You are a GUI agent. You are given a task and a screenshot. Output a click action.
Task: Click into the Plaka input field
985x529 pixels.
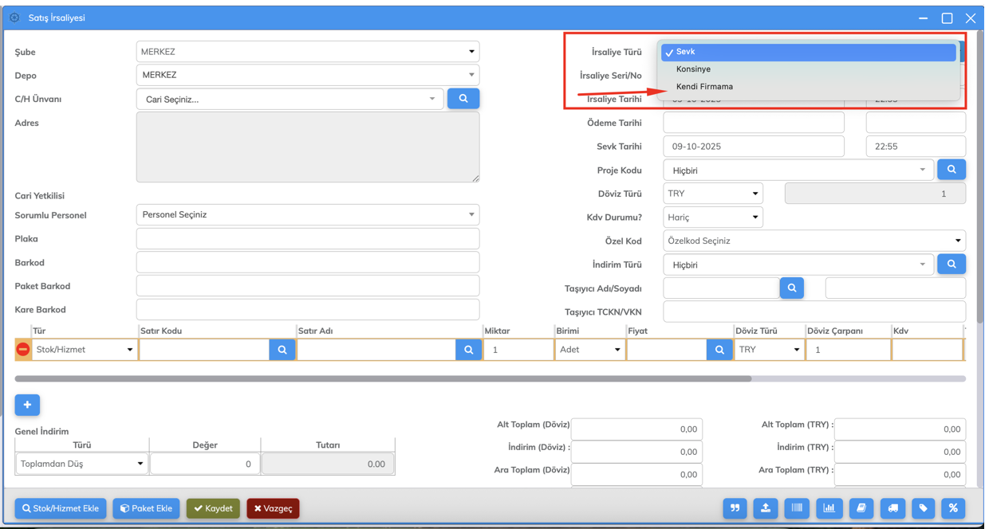[307, 239]
